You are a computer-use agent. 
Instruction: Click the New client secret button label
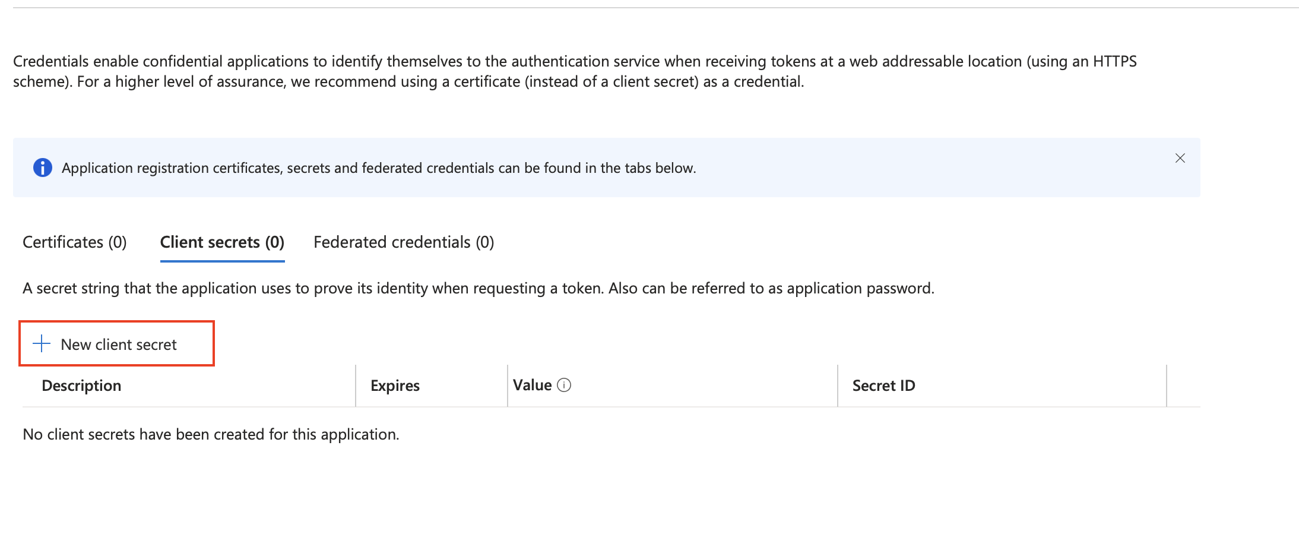(119, 345)
